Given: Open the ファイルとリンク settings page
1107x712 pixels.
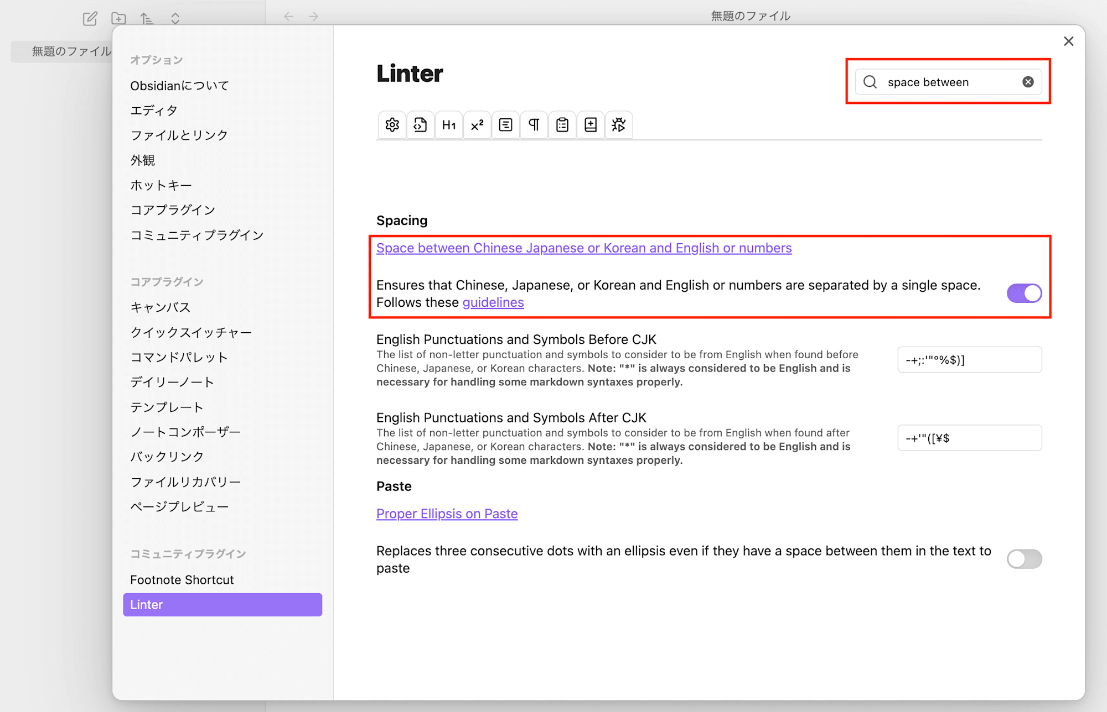Looking at the screenshot, I should [179, 135].
